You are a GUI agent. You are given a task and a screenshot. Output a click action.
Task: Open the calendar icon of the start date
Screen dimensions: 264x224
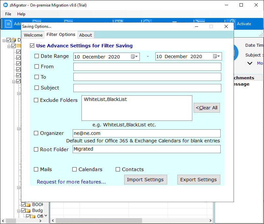(133, 56)
